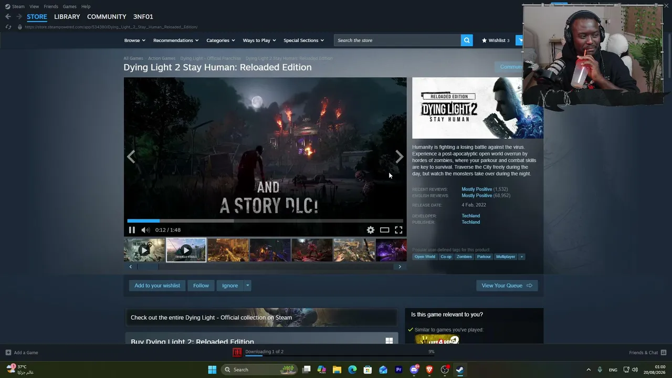
Task: Expand the Special Sections dropdown
Action: tap(304, 40)
